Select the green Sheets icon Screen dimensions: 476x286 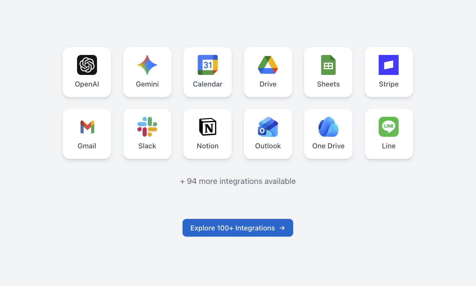click(328, 65)
